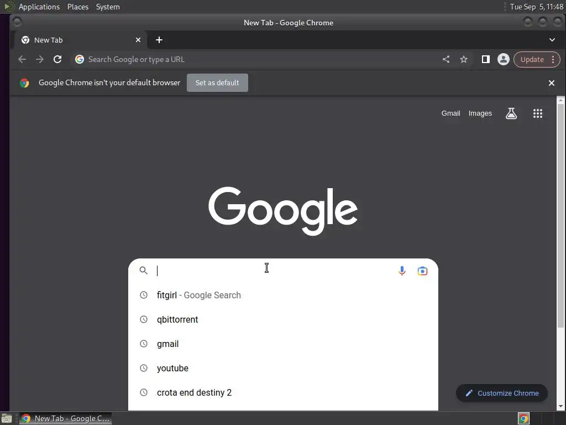Open the Google apps grid

coord(538,113)
